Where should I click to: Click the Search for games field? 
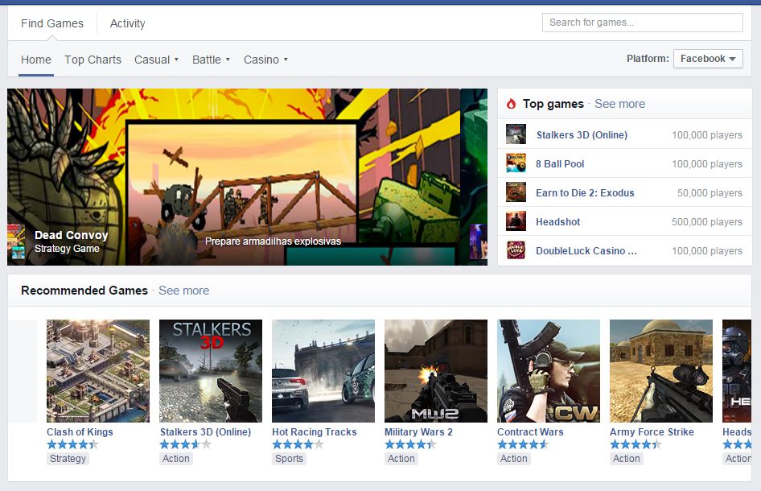[x=642, y=23]
